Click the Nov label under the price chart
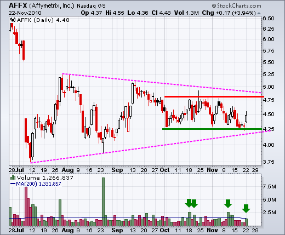The width and height of the screenshot is (285, 235). (x=212, y=170)
